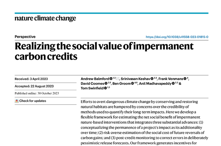Click the Perspective article type label

coord(25,37)
